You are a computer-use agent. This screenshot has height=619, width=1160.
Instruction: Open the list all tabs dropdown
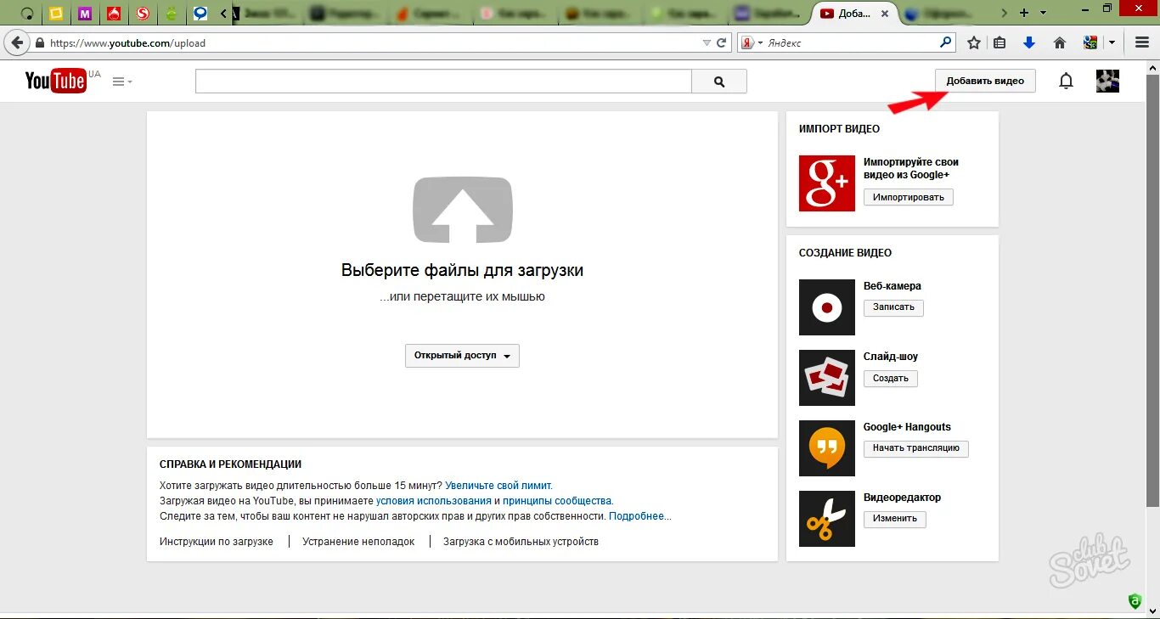click(1042, 13)
